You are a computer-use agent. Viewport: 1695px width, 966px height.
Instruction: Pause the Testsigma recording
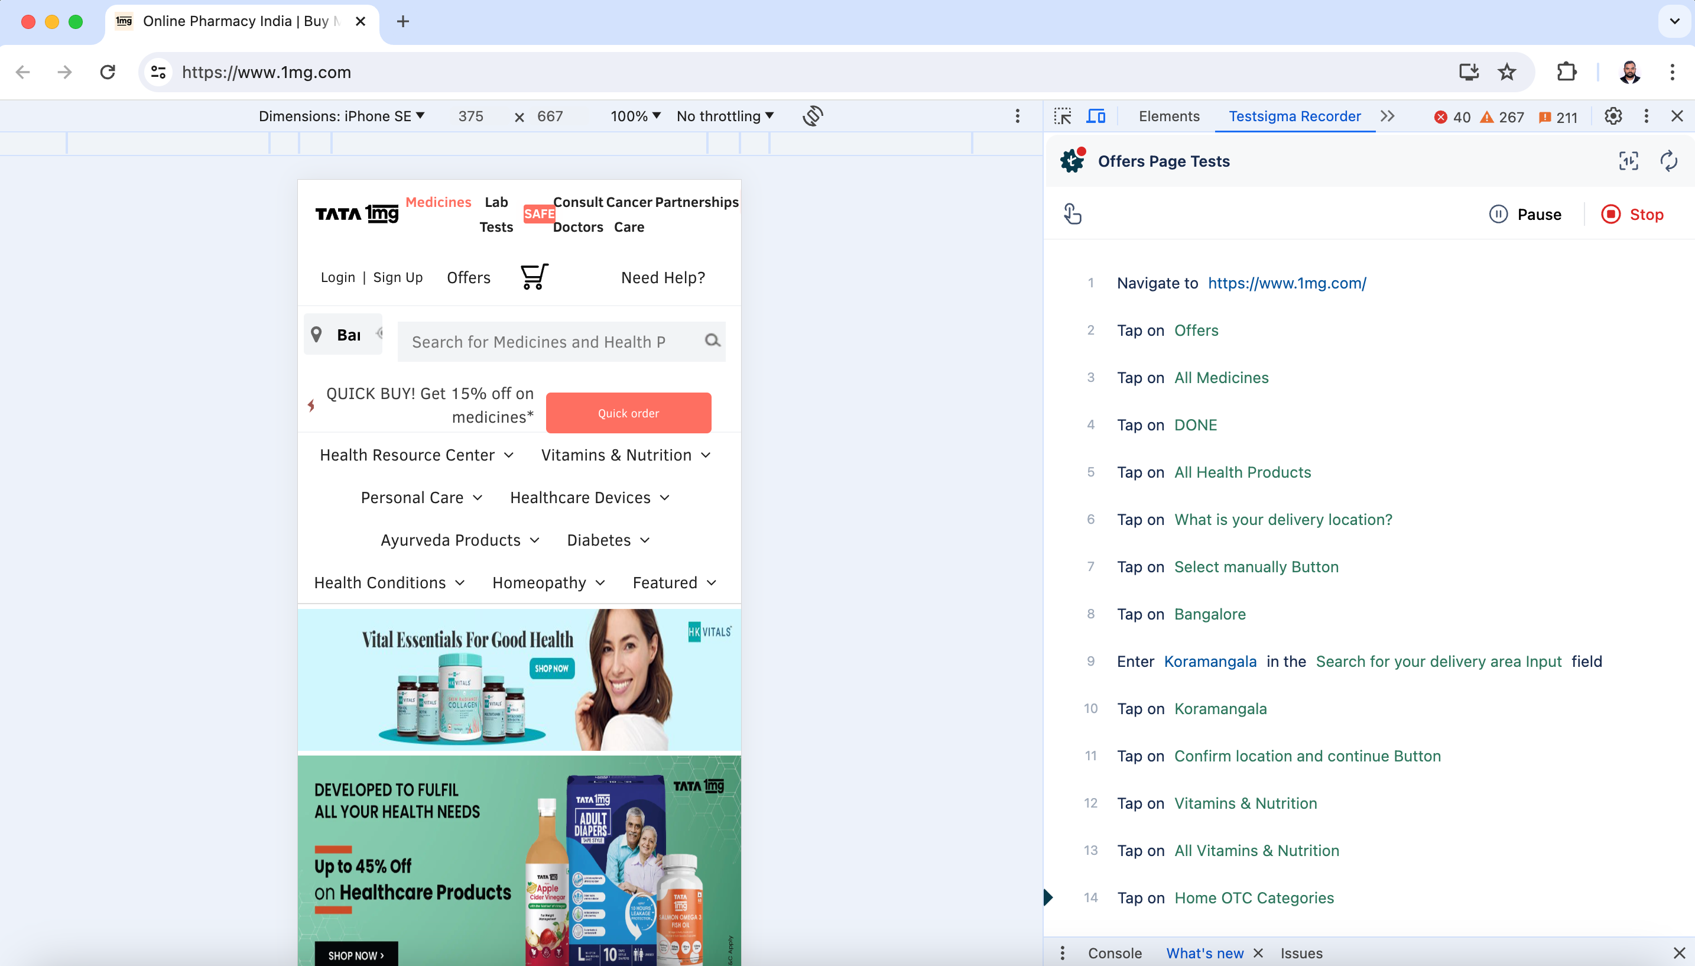[x=1525, y=214]
